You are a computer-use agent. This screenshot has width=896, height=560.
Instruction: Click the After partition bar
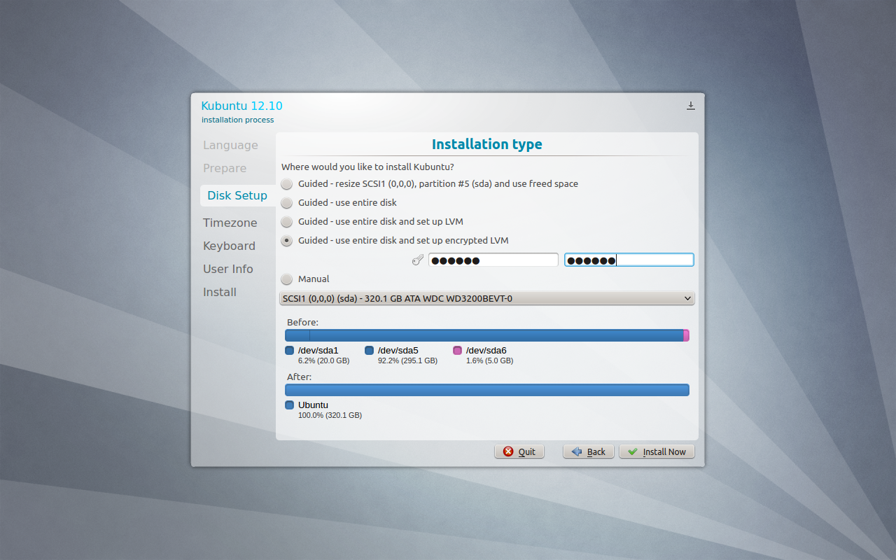[x=487, y=390]
